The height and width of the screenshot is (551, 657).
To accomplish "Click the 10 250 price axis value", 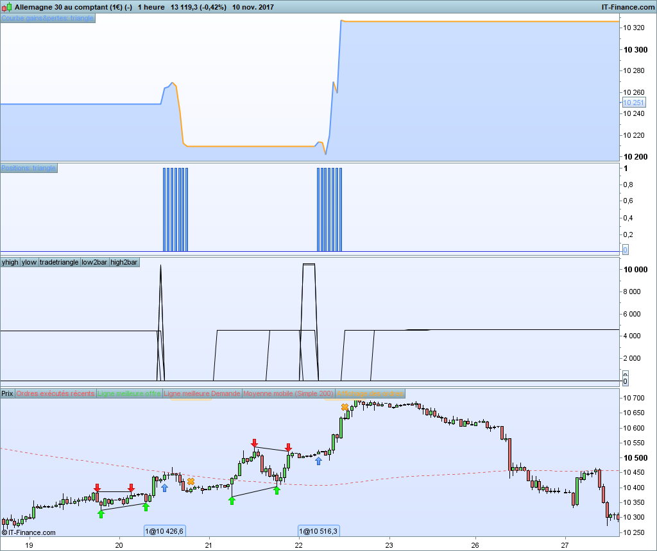I will 634,532.
